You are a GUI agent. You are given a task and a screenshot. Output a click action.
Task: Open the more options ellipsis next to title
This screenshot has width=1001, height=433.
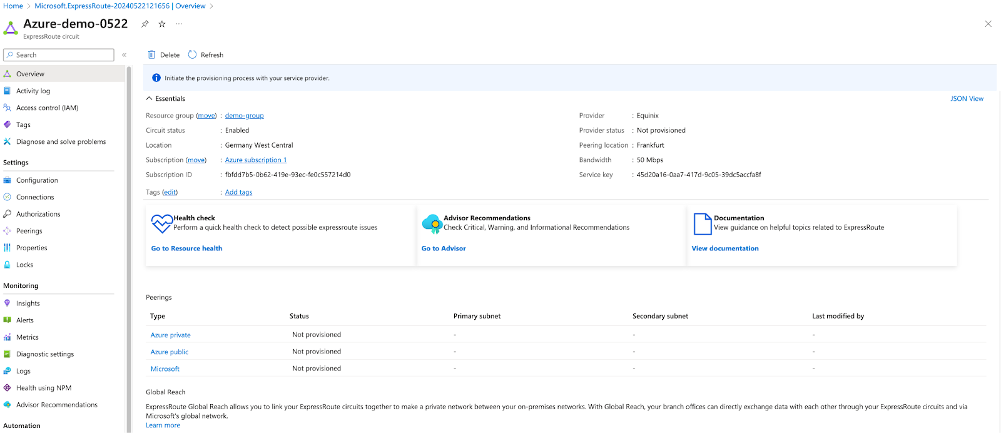179,24
